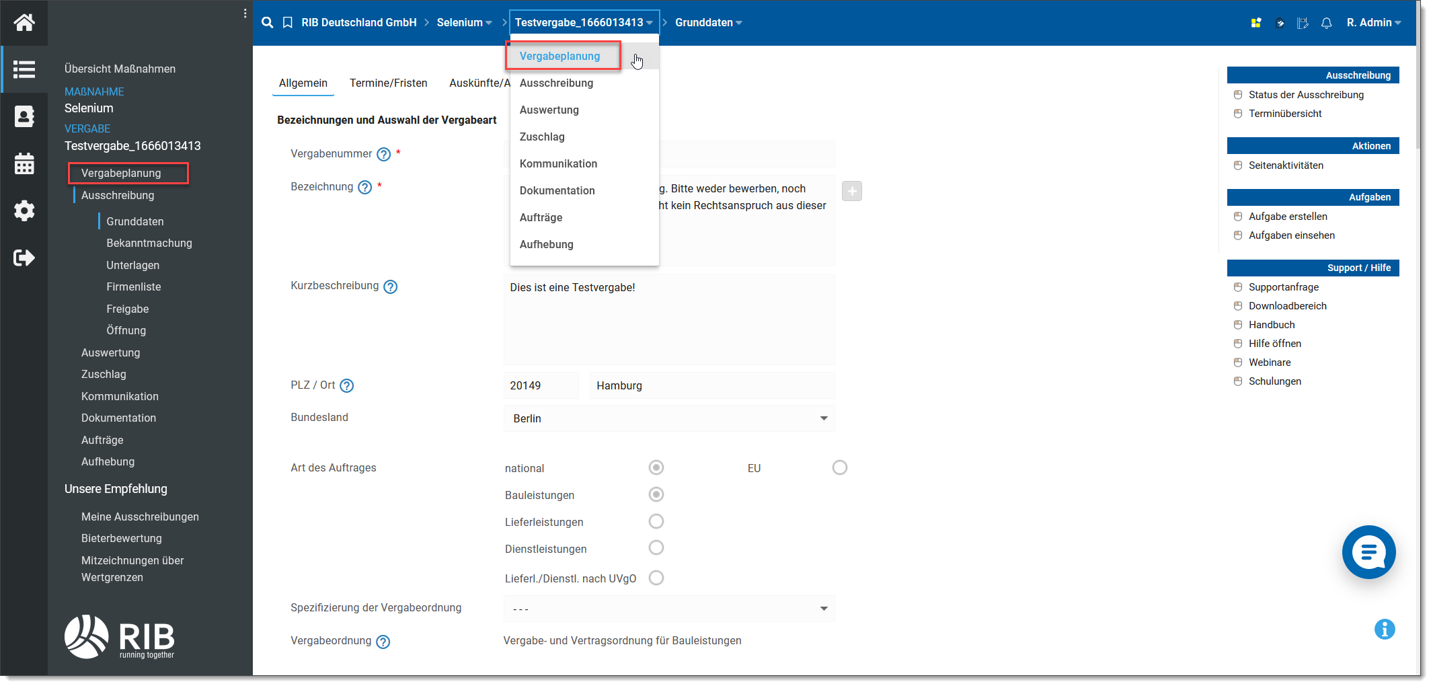Select the national radio button
This screenshot has width=1431, height=686.
click(656, 467)
